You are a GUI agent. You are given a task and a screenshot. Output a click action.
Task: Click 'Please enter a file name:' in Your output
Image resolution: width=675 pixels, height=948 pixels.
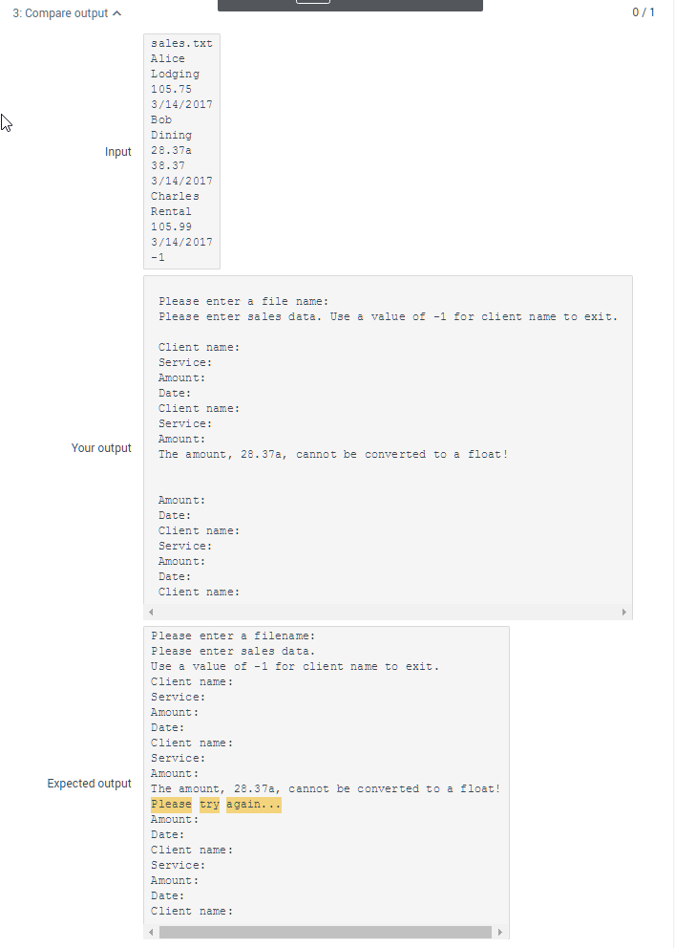point(243,301)
